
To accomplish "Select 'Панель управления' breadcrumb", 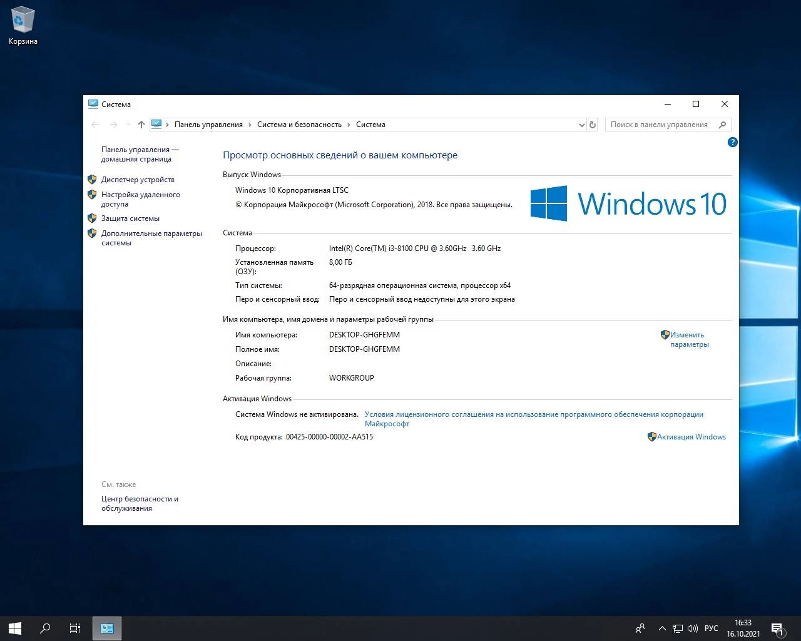I will click(x=208, y=125).
